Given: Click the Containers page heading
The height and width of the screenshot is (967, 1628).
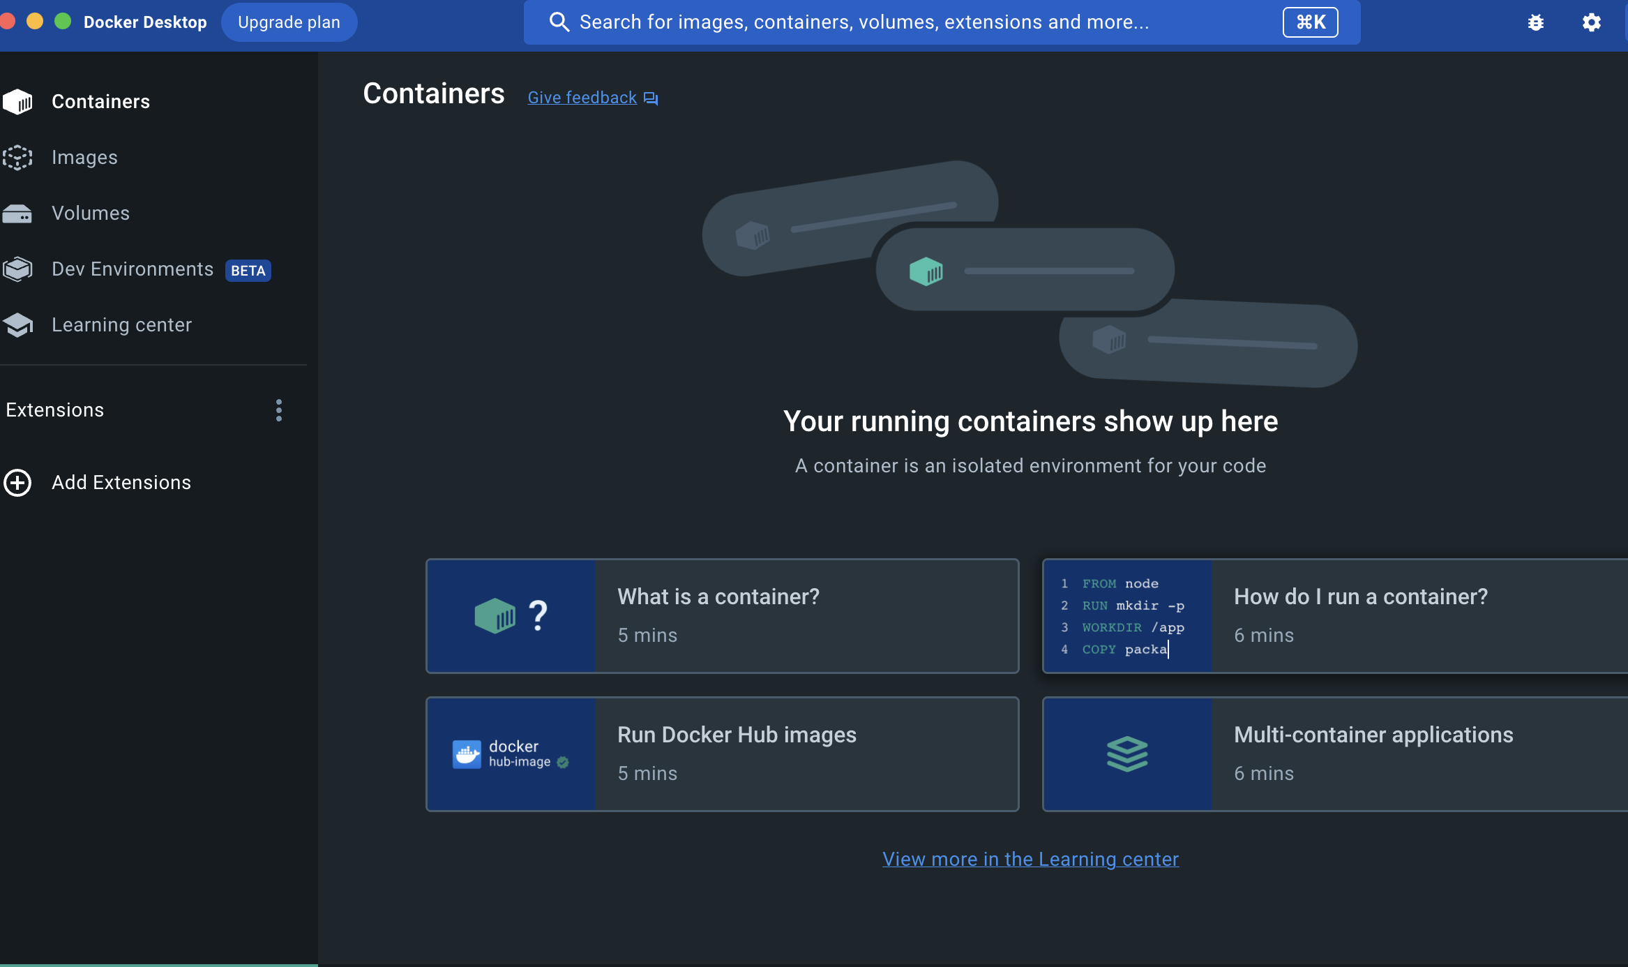Looking at the screenshot, I should [x=434, y=93].
